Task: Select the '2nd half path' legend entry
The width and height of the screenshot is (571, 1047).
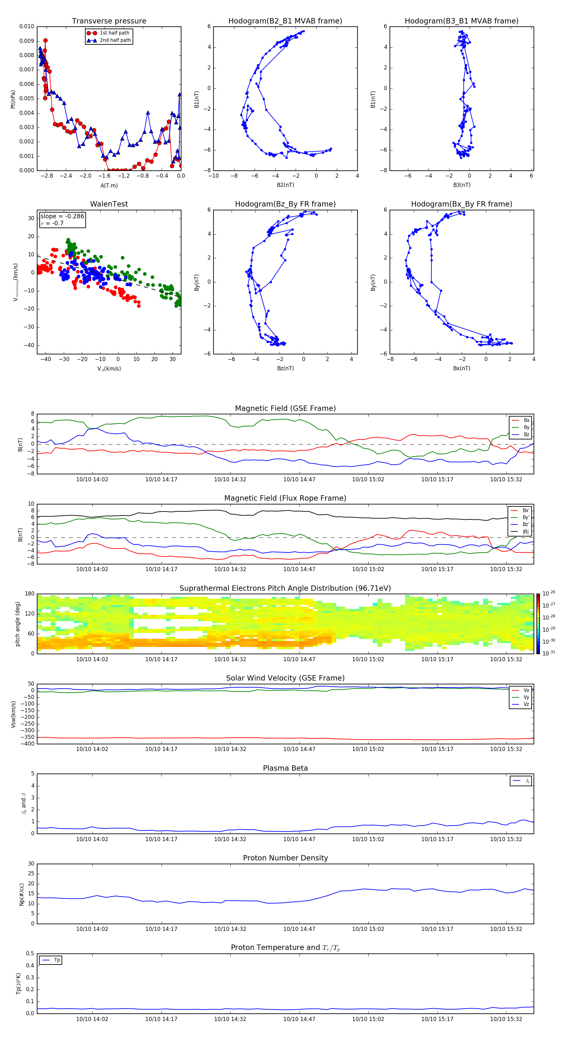Action: pyautogui.click(x=109, y=40)
